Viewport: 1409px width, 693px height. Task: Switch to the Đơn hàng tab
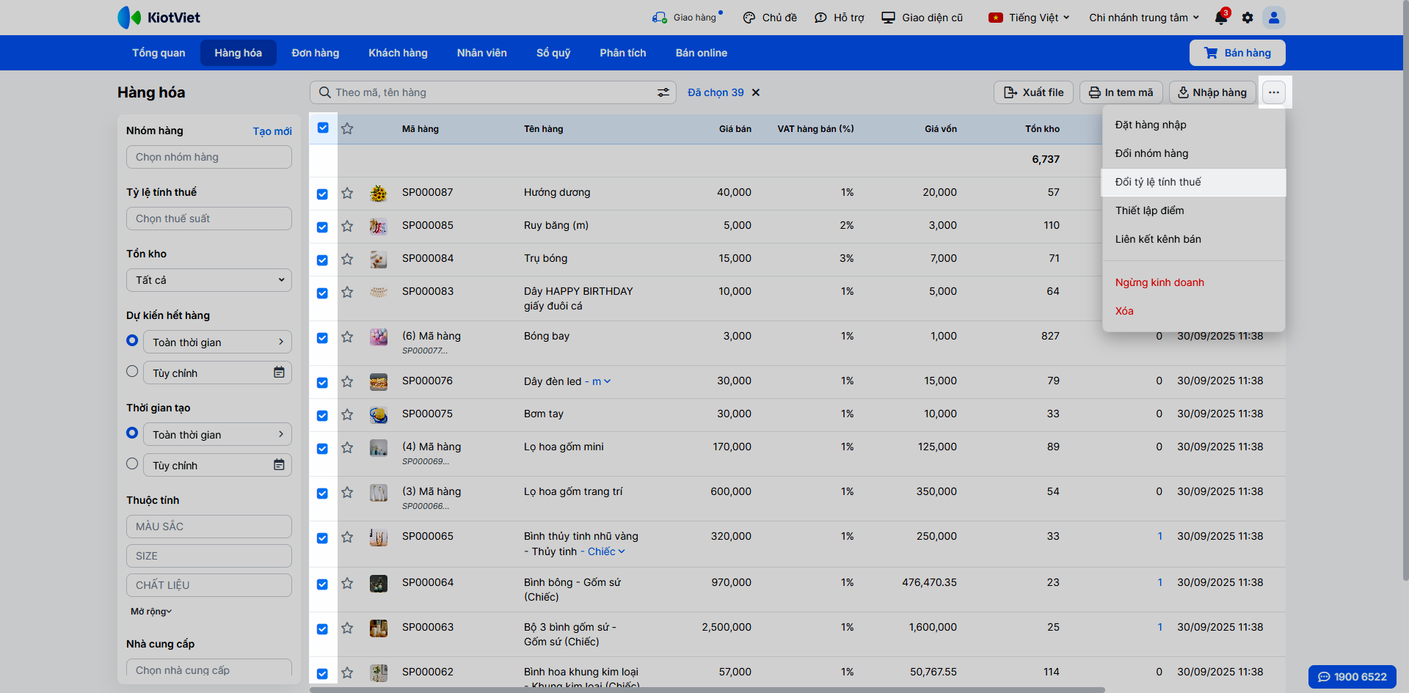315,53
